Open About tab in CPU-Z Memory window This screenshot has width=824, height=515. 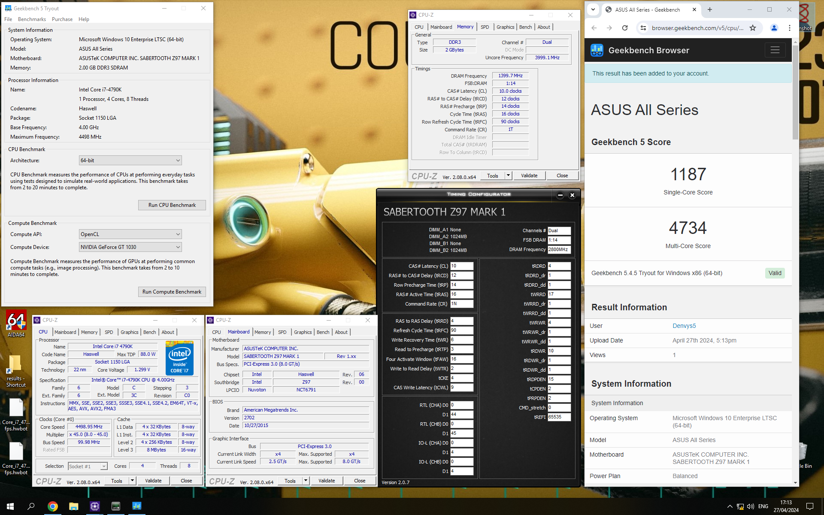[x=544, y=27]
